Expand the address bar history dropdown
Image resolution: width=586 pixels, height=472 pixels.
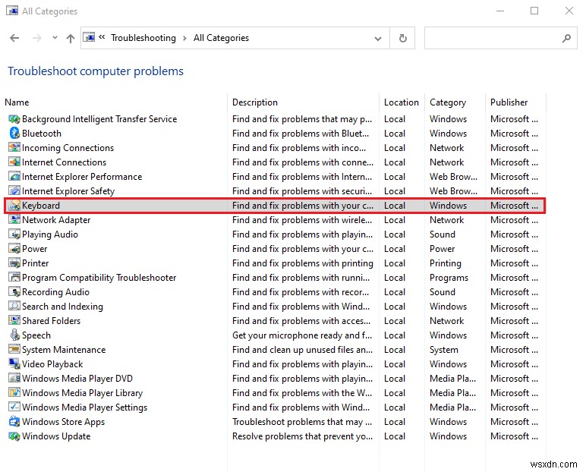pos(378,39)
